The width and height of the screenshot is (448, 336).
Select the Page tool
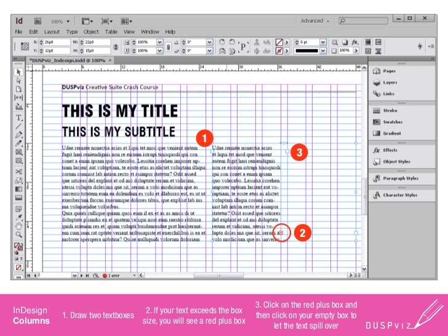pyautogui.click(x=18, y=89)
